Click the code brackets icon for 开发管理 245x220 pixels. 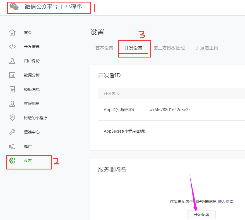(x=12, y=47)
